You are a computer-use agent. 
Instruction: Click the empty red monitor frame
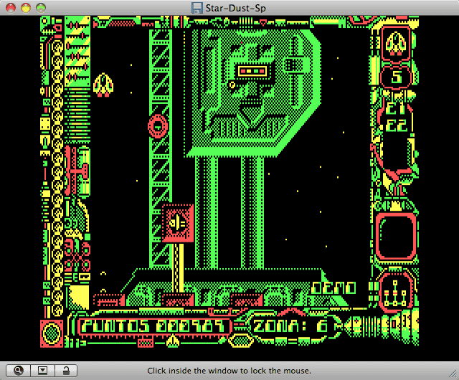click(x=396, y=237)
